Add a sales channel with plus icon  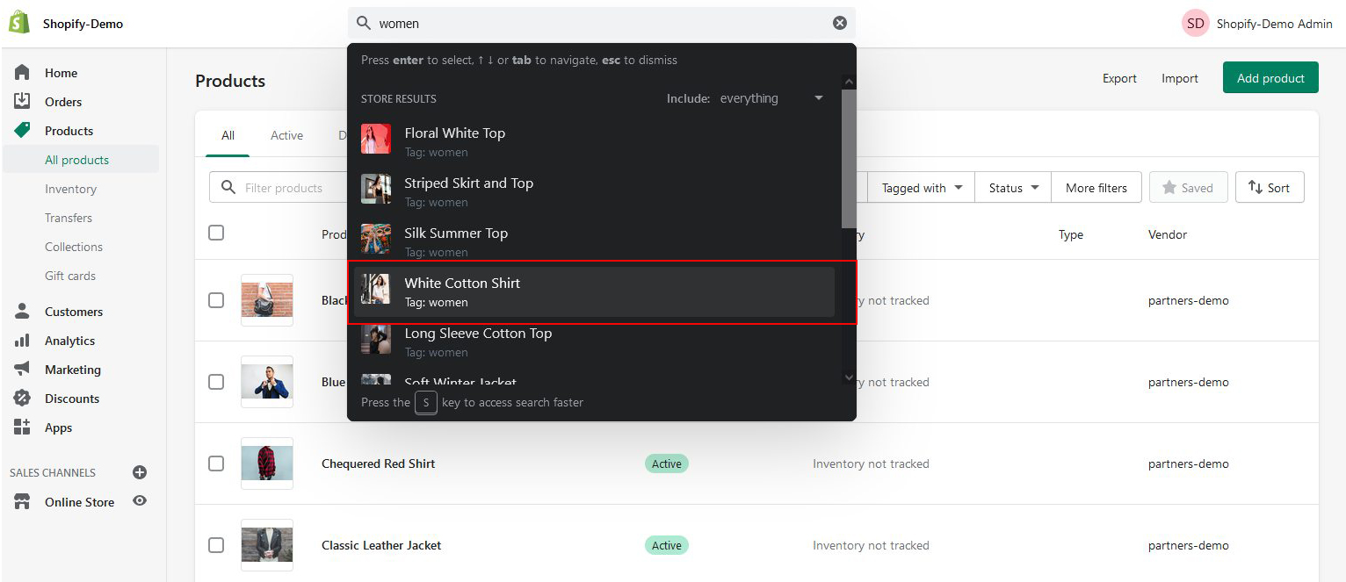coord(140,472)
